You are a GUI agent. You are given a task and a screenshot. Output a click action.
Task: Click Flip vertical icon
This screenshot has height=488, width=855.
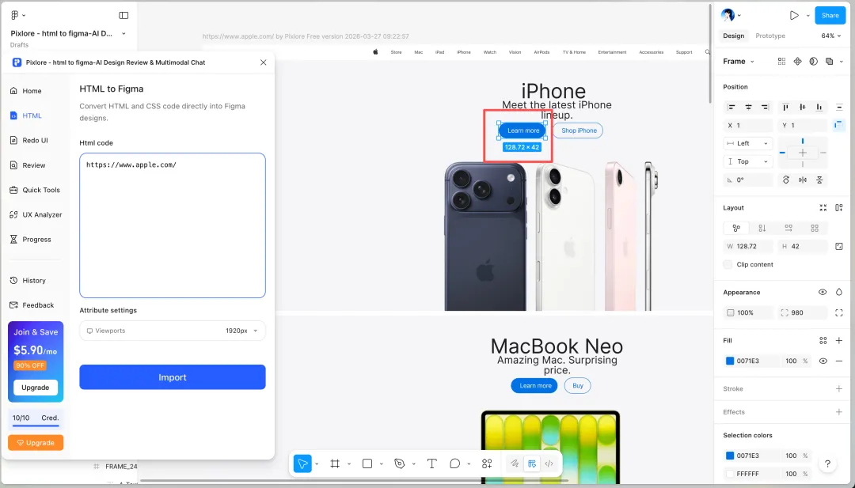[819, 180]
